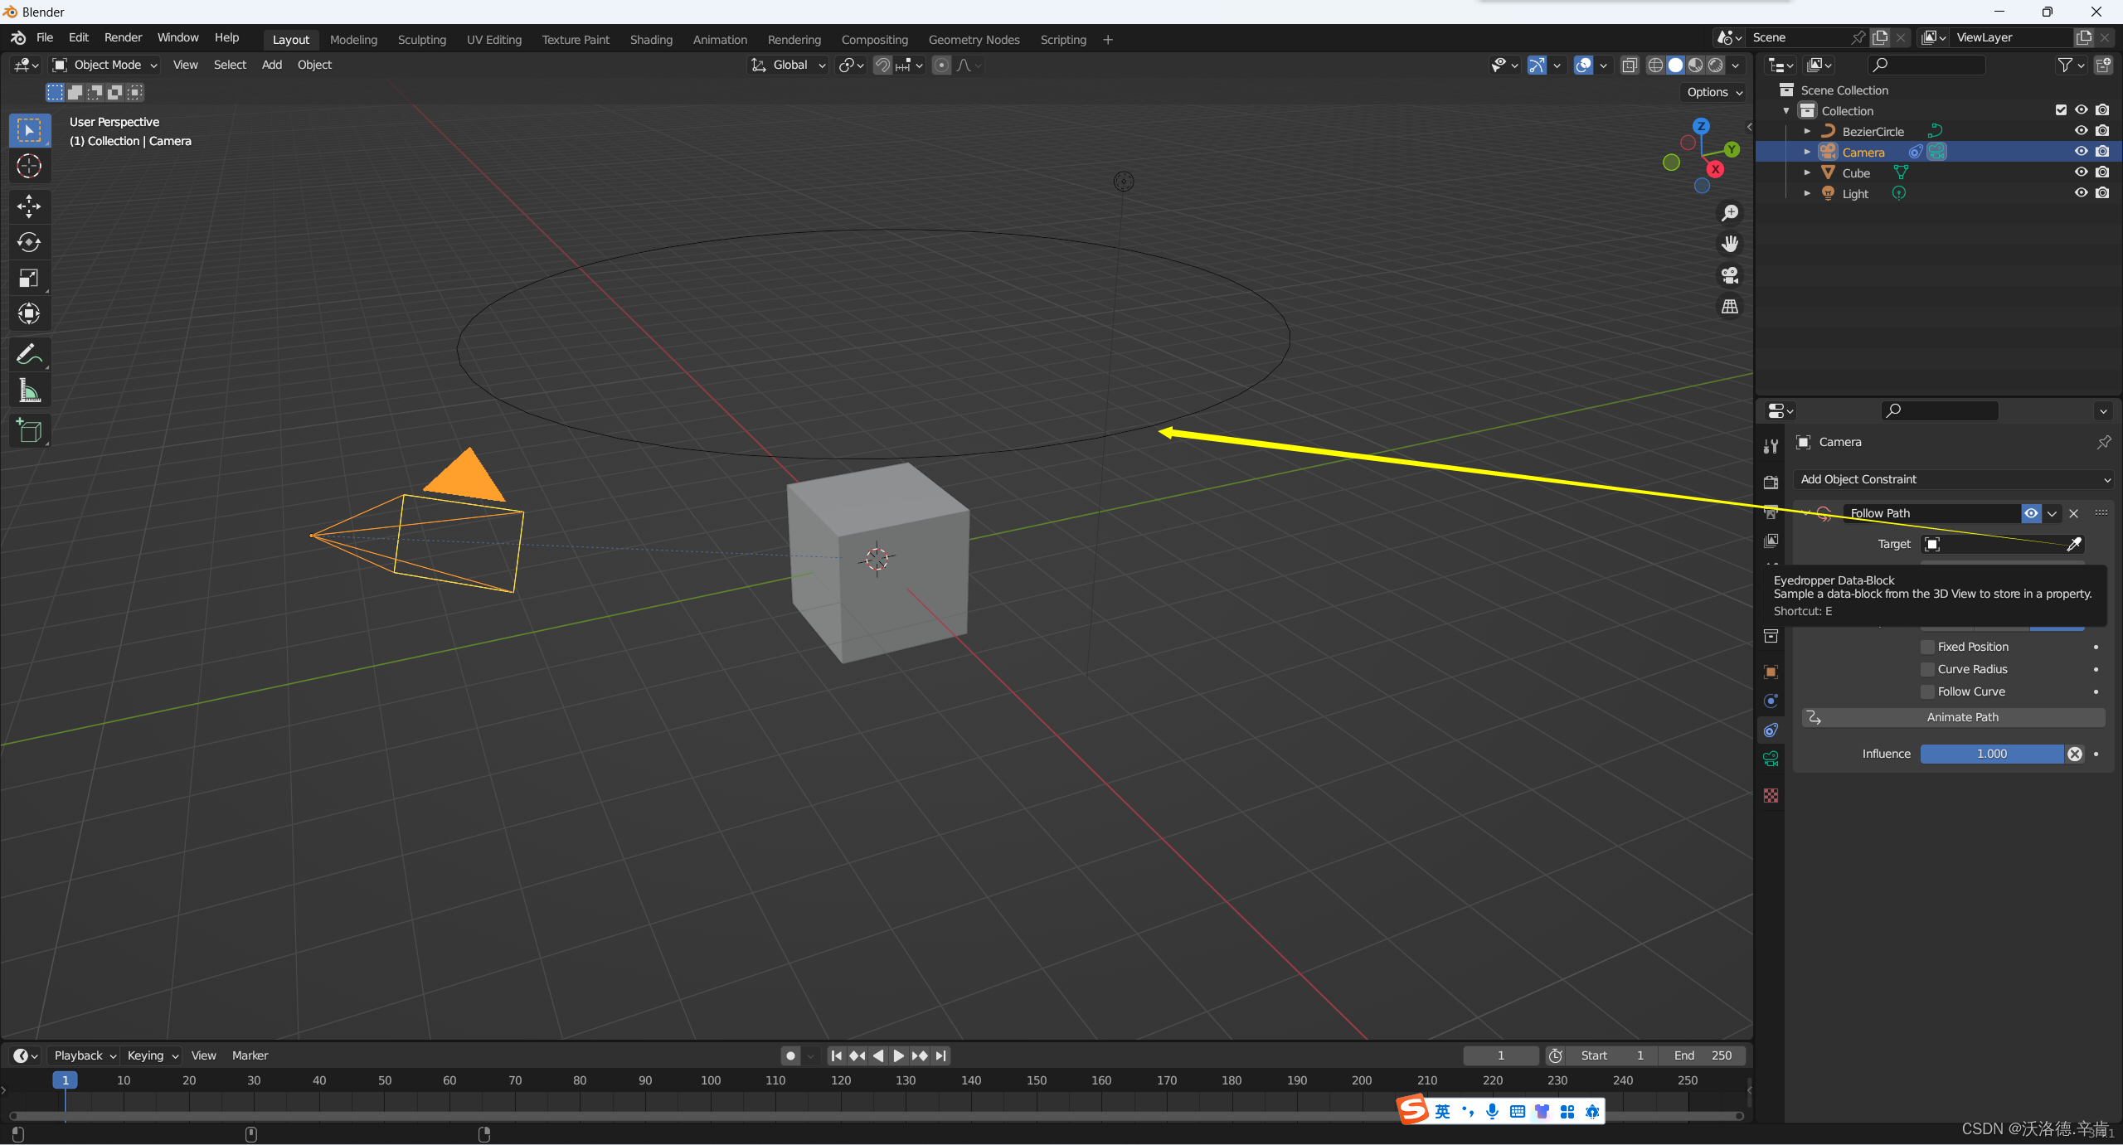The width and height of the screenshot is (2123, 1145).
Task: Select wireframe viewport shading mode
Action: pos(1655,65)
